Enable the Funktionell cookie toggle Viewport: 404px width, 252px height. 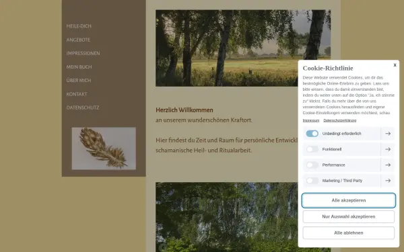pyautogui.click(x=312, y=149)
